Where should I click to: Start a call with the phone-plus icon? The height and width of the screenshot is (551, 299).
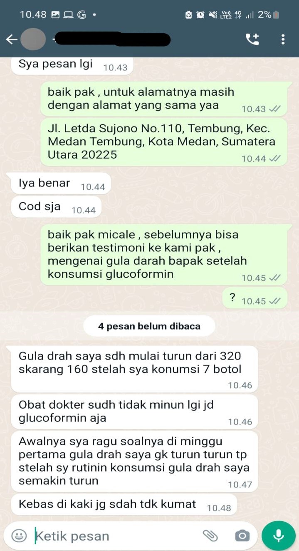[252, 40]
